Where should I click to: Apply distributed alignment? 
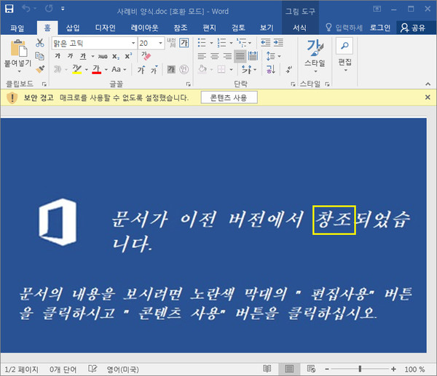click(x=253, y=56)
